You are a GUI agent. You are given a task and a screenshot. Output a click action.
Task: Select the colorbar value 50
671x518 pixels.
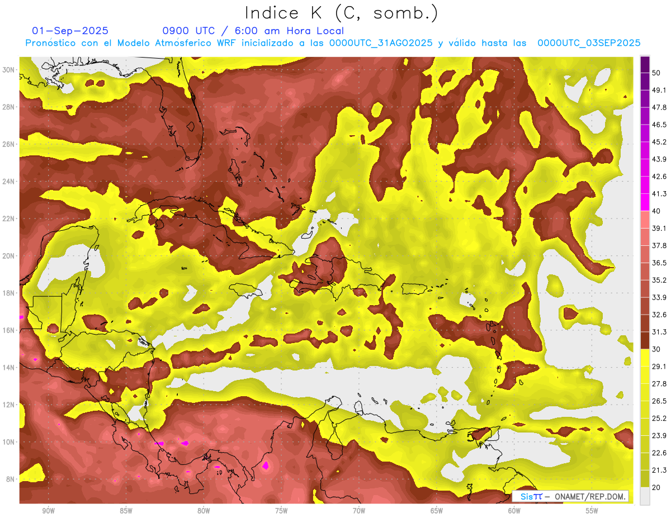pyautogui.click(x=656, y=73)
